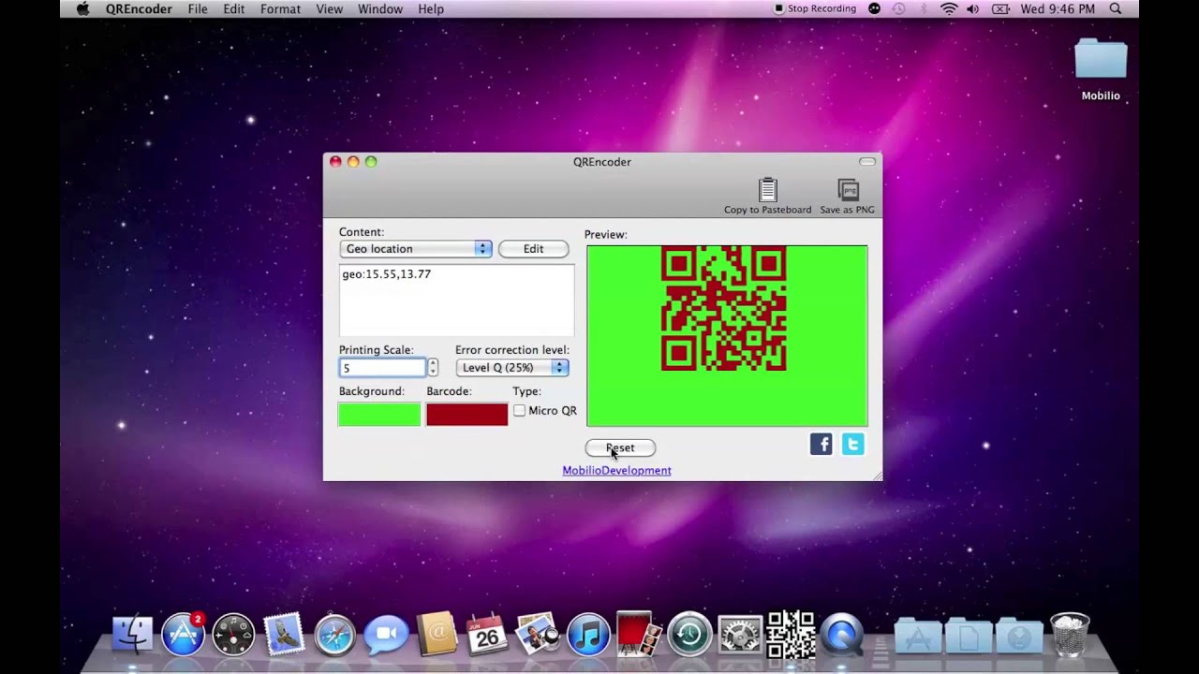Open the Trash in the dock
Viewport: 1199px width, 674px height.
coord(1070,634)
